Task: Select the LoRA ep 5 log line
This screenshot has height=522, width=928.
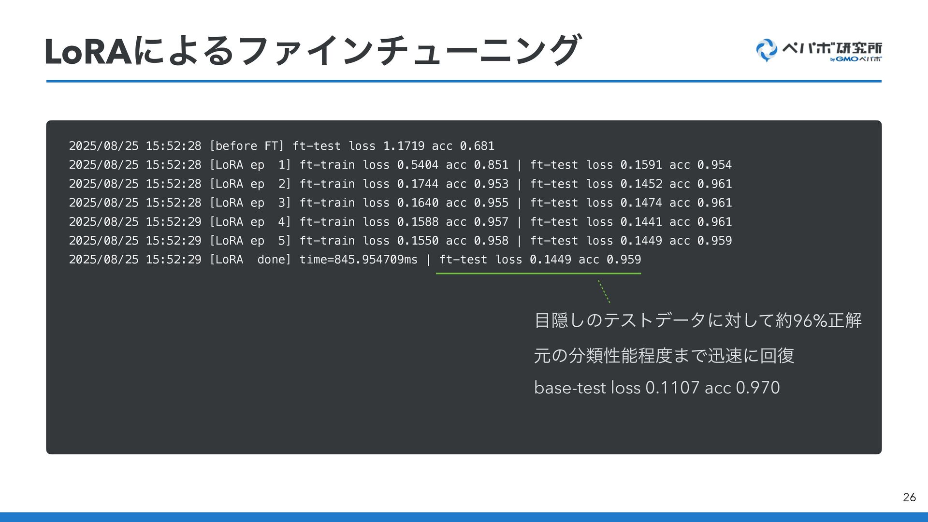Action: pos(400,241)
